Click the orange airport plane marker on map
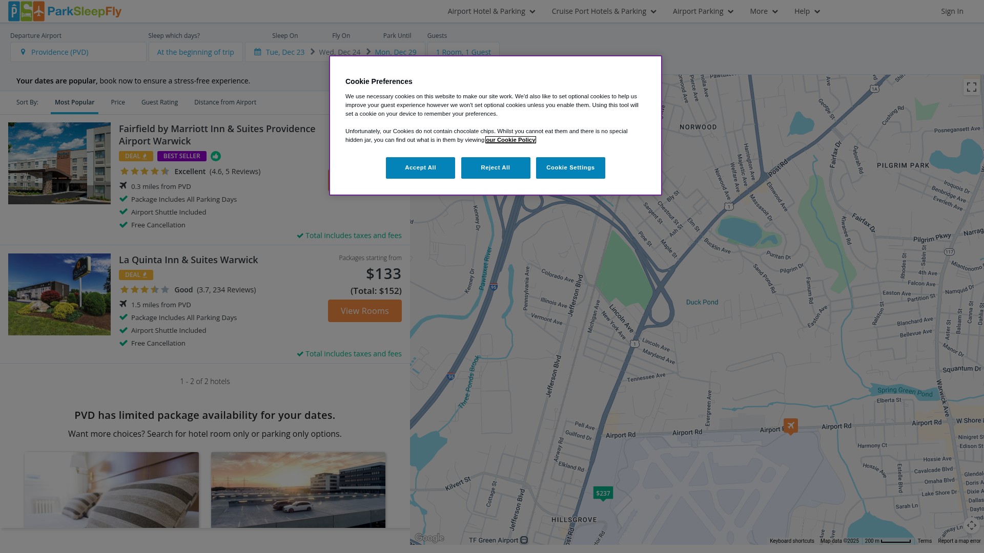The image size is (984, 553). click(x=791, y=426)
